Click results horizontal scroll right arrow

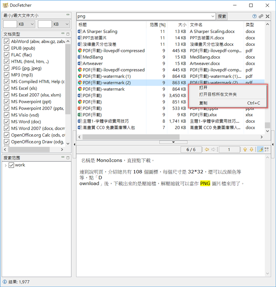point(262,137)
